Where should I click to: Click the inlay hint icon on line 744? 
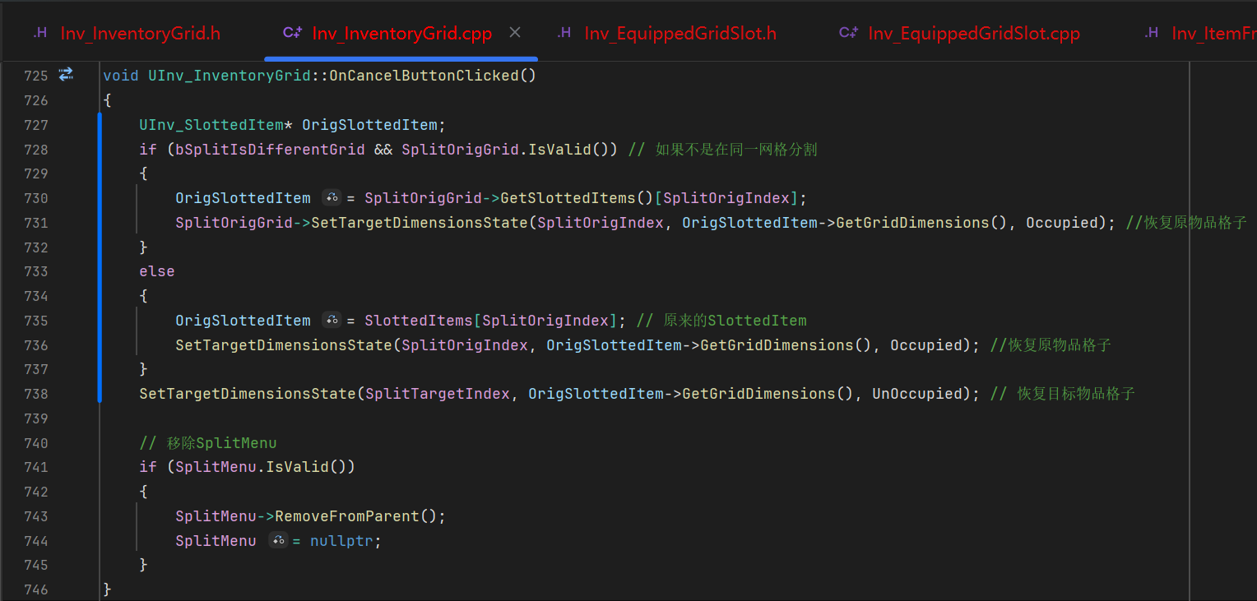pos(278,541)
